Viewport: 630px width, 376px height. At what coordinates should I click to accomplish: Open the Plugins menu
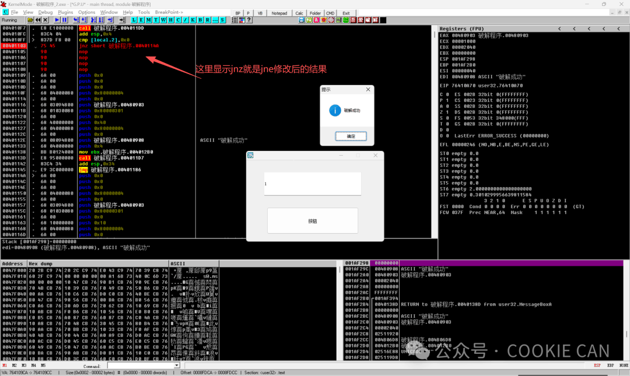point(65,12)
